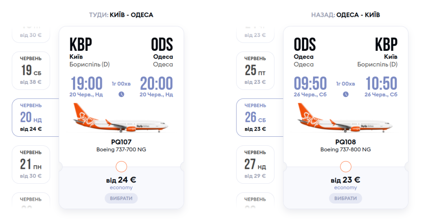The height and width of the screenshot is (223, 423).
Task: Select the radio circle on the PQ108 fare
Action: tap(346, 167)
